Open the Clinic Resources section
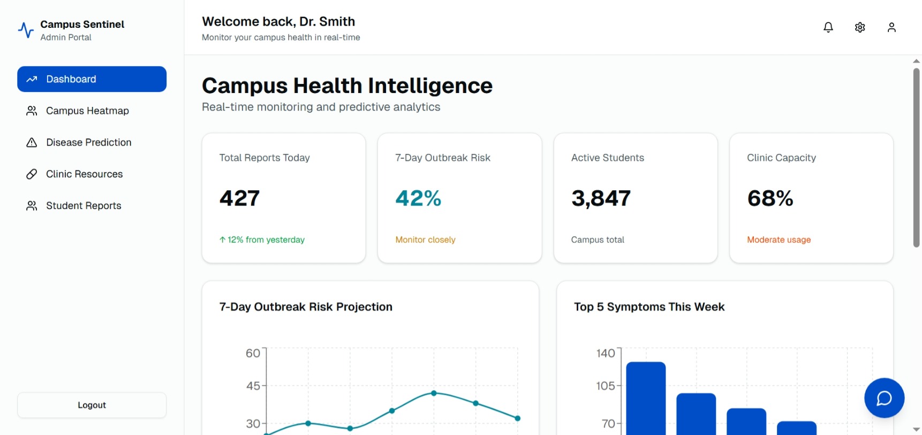The height and width of the screenshot is (435, 922). [x=84, y=174]
